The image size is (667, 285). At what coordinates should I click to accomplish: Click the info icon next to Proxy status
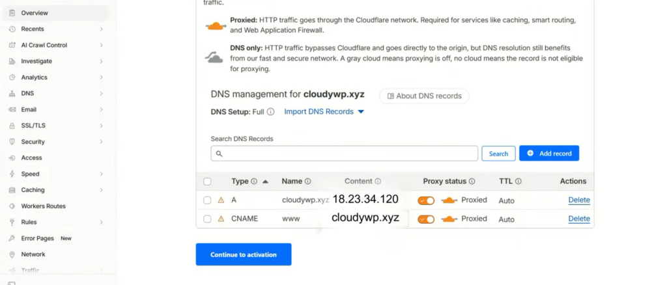(472, 182)
